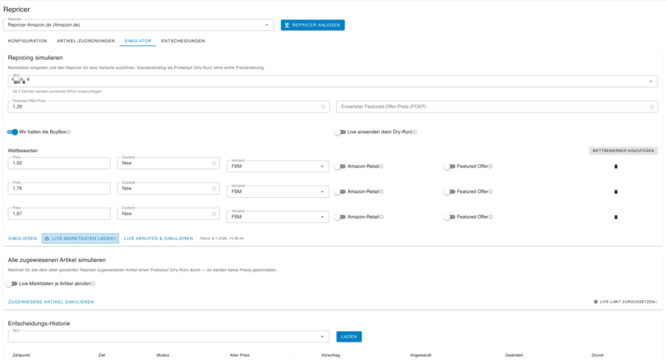Open info icon in FOEP field
The width and height of the screenshot is (666, 361).
[652, 107]
